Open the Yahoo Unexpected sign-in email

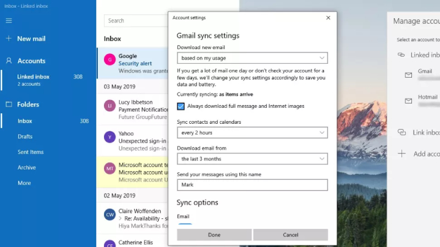[133, 141]
